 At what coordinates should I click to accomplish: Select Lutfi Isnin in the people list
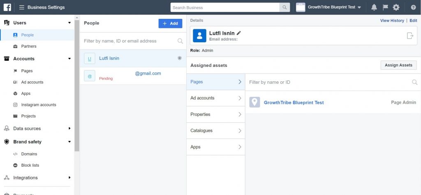pyautogui.click(x=133, y=58)
